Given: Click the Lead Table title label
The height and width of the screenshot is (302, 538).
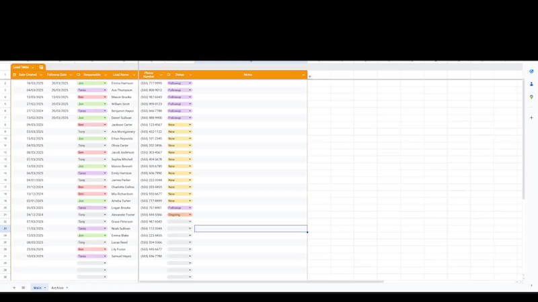Looking at the screenshot, I should tap(21, 67).
